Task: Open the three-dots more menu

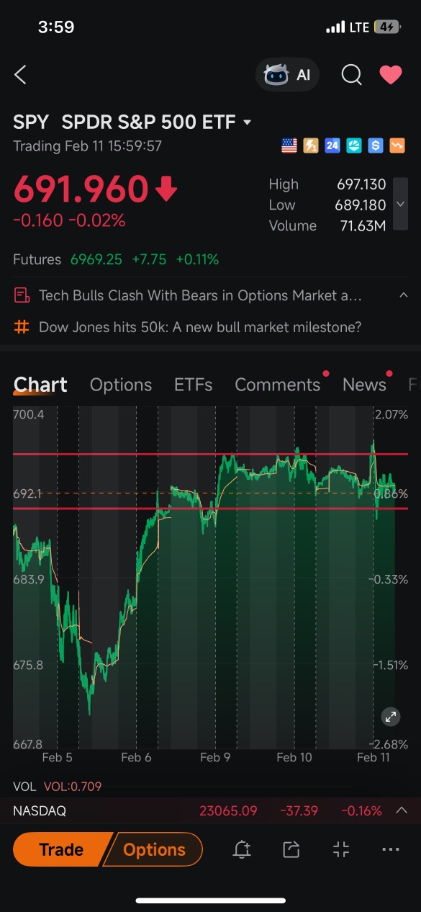Action: [x=391, y=850]
